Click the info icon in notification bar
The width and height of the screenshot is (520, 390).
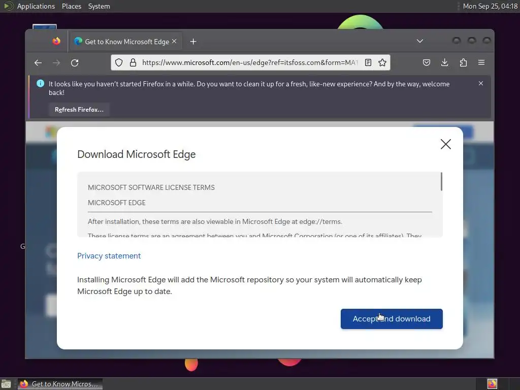coord(41,84)
